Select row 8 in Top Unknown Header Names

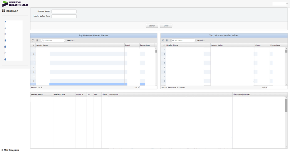[93, 81]
